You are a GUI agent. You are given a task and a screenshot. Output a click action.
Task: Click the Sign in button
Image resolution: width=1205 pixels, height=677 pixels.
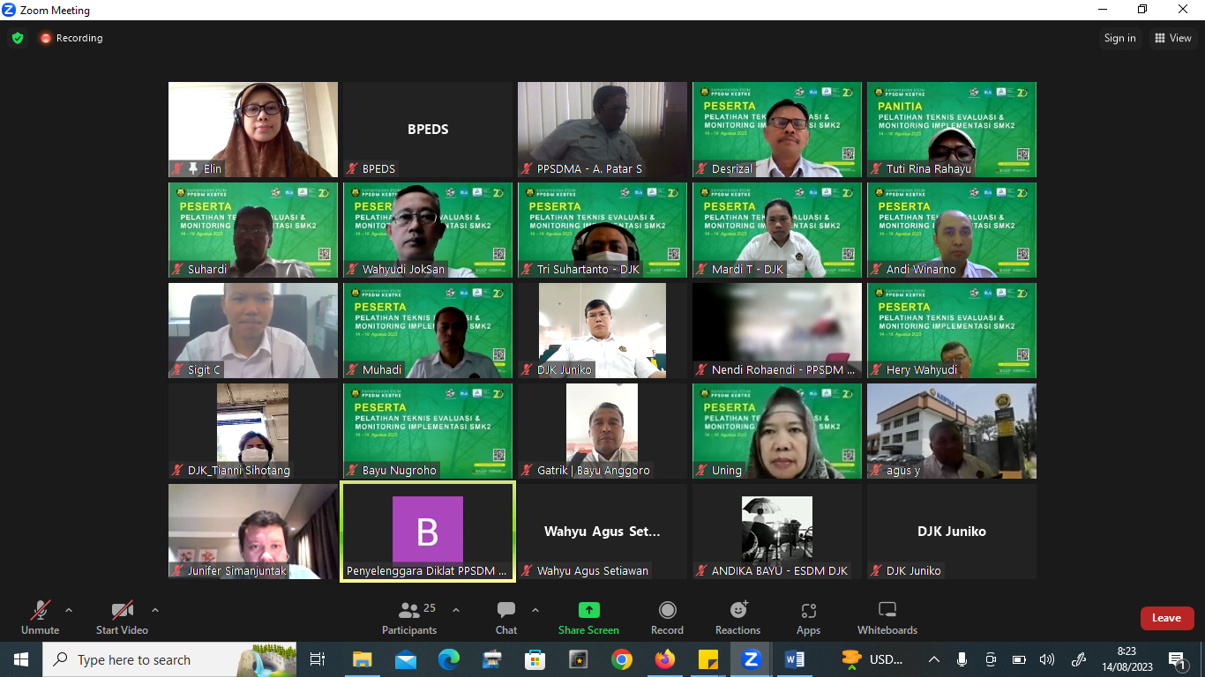(x=1120, y=38)
